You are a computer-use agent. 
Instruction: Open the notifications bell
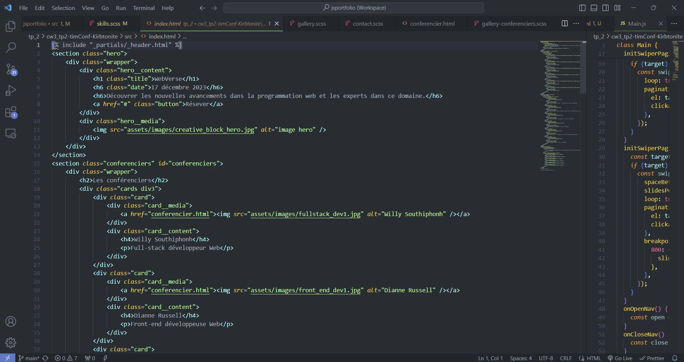675,358
